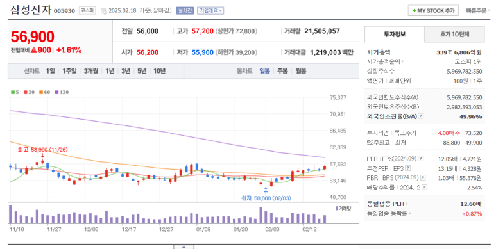
Task: Click the purple 120-day moving average legend
Action: pyautogui.click(x=62, y=92)
